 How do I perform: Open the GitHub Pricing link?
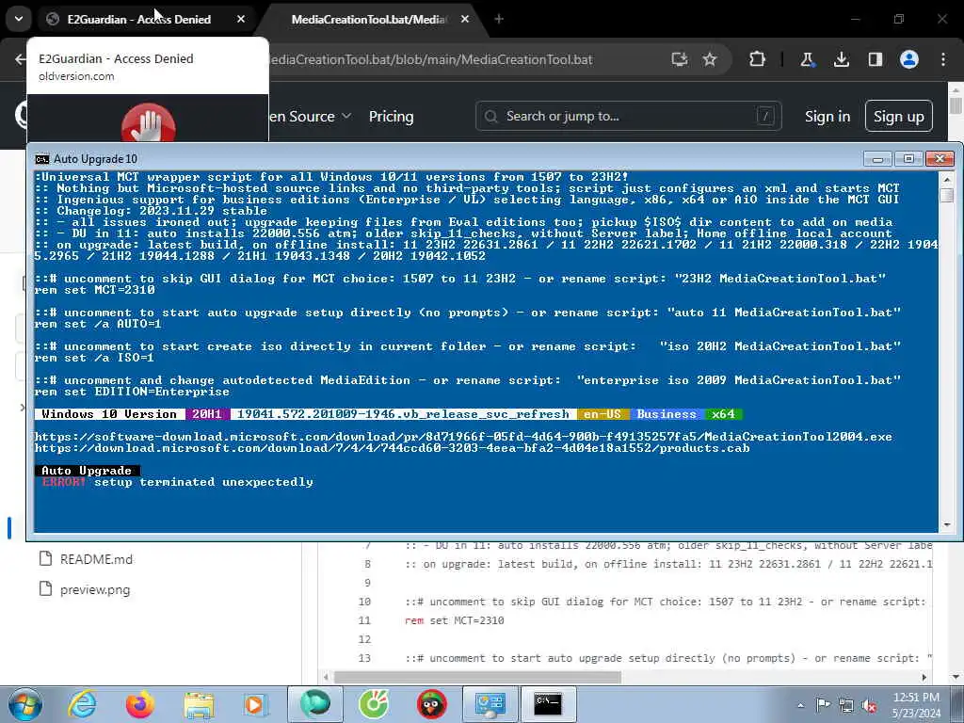pos(391,116)
